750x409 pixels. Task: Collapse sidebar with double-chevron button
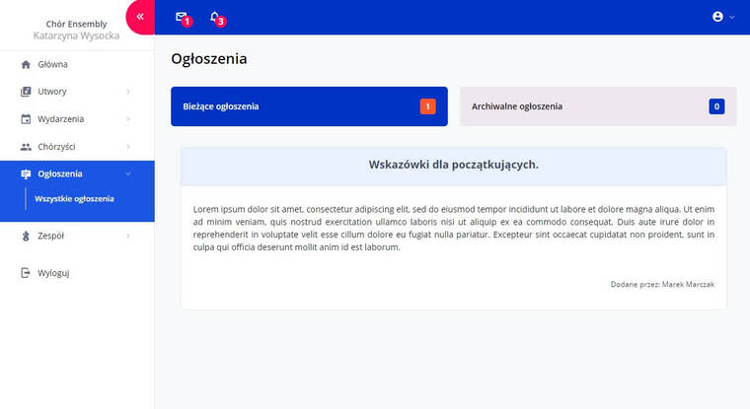pos(140,17)
